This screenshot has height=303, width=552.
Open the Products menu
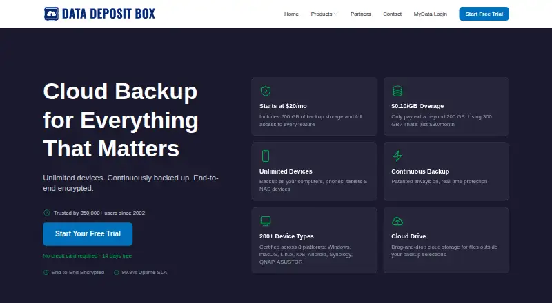pos(324,14)
